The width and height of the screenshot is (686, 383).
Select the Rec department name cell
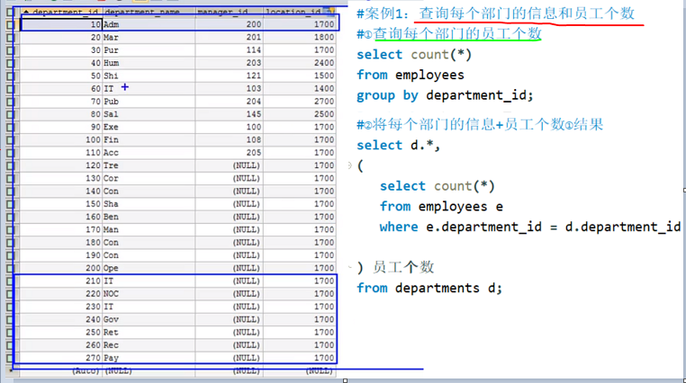pyautogui.click(x=149, y=345)
